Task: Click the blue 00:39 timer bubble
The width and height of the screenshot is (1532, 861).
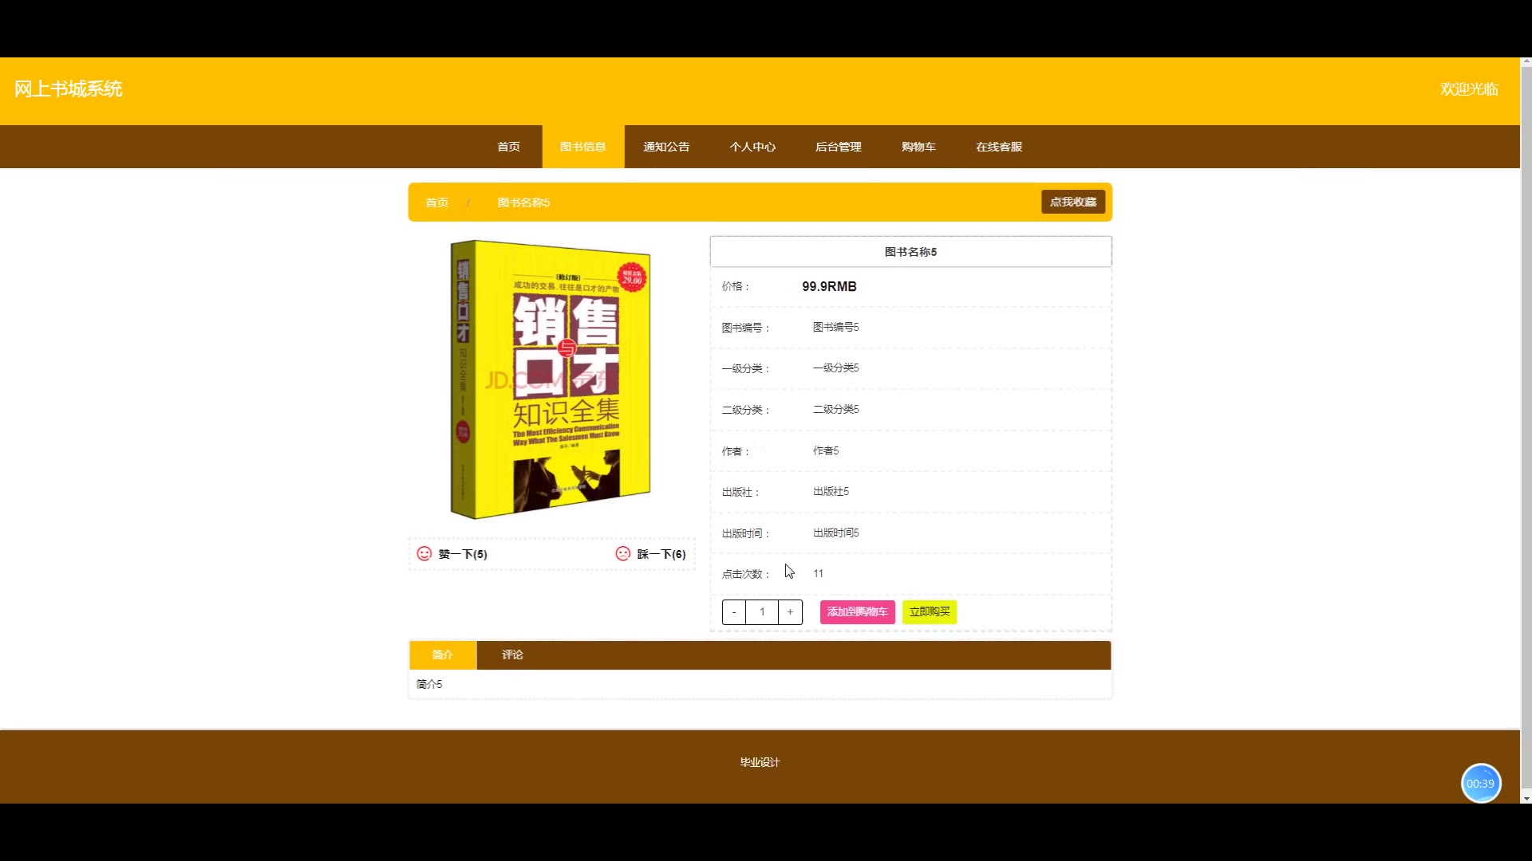Action: pyautogui.click(x=1481, y=784)
